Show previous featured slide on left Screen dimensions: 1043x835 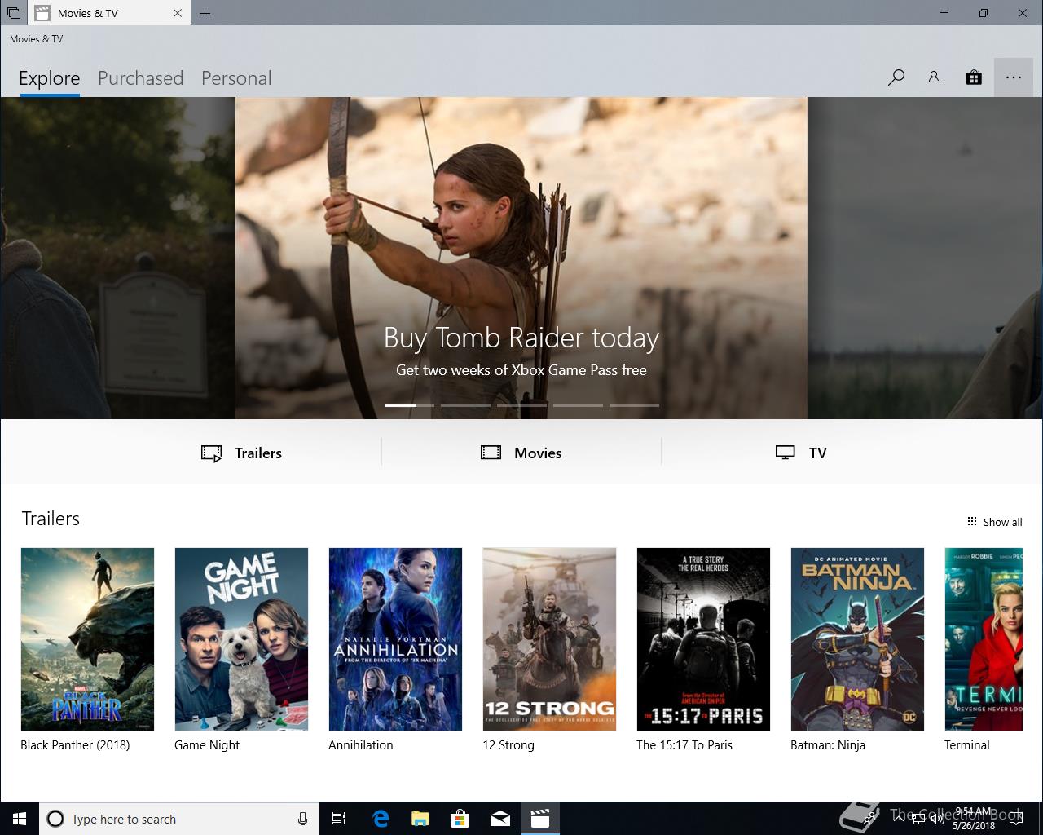coord(117,258)
